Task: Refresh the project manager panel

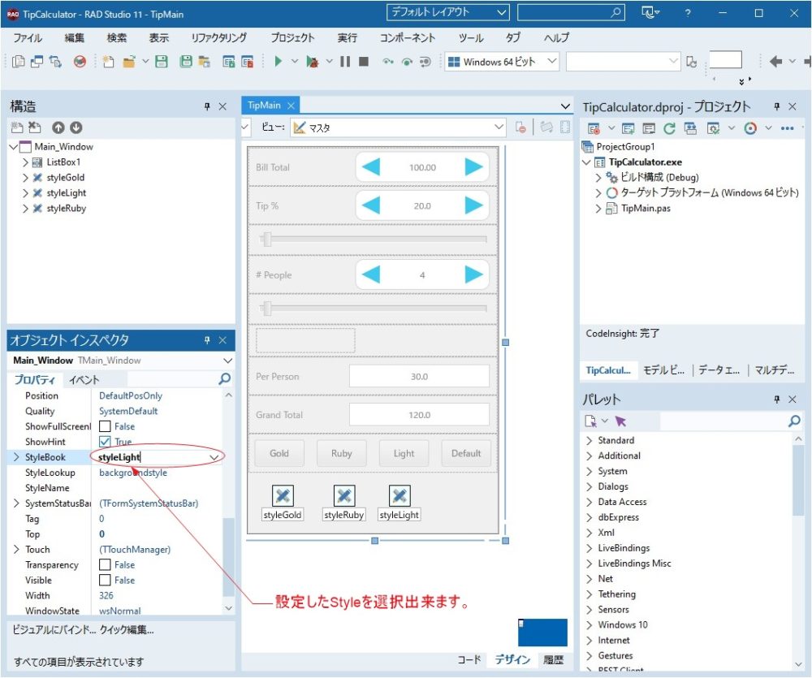Action: point(669,128)
